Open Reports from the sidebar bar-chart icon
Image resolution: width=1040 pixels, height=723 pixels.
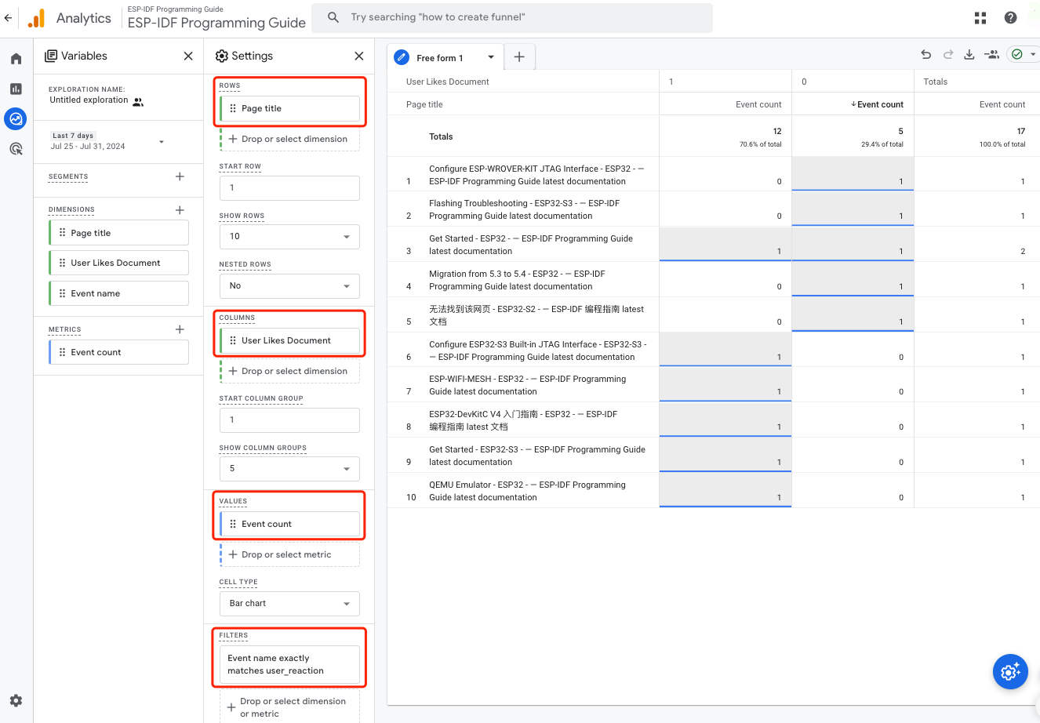[x=16, y=89]
